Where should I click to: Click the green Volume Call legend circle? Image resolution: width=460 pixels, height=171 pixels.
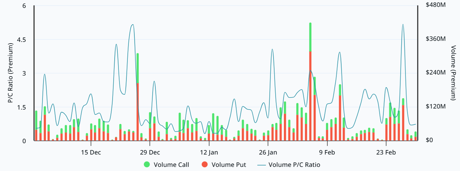point(147,165)
